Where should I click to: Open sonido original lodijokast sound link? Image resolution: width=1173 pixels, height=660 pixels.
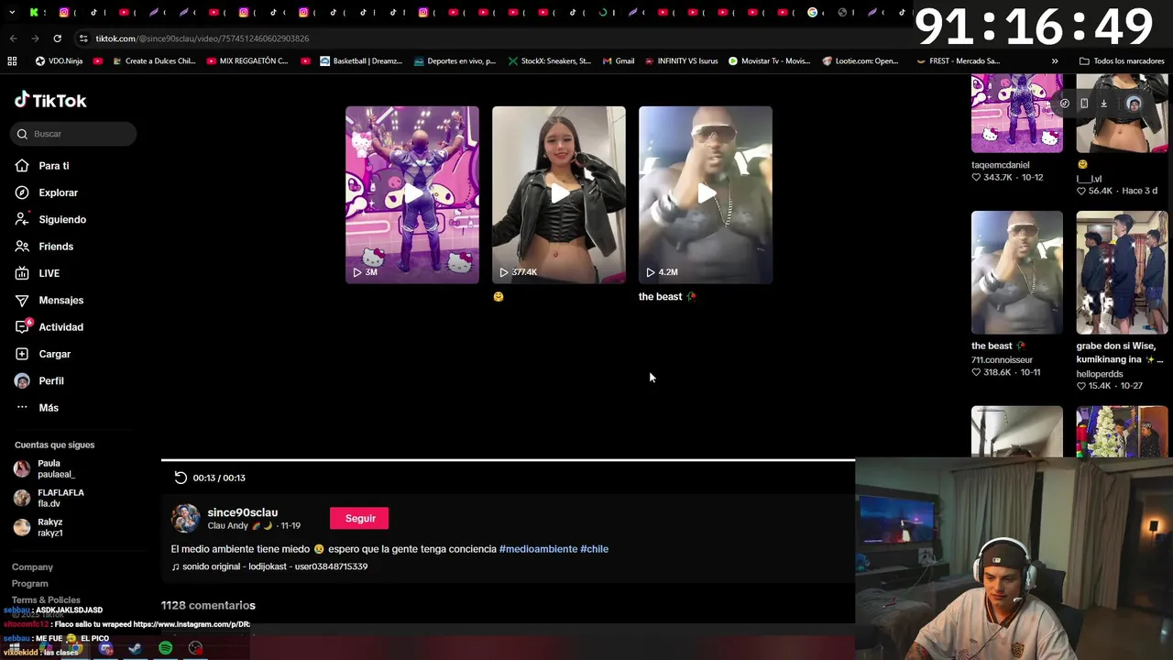269,566
